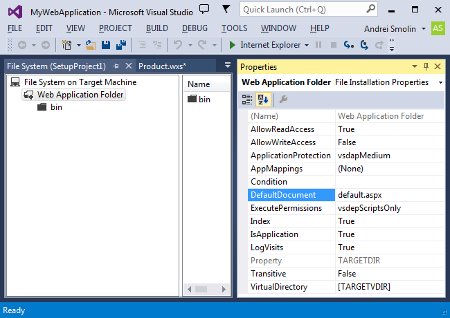Click the vsdapMedium ApplicationProtection value

click(x=390, y=156)
